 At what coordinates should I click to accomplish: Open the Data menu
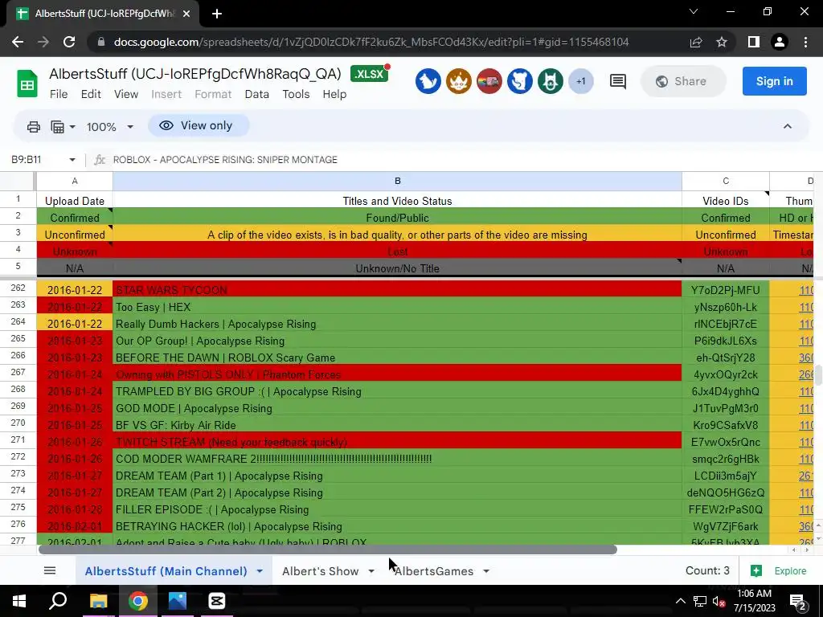pyautogui.click(x=256, y=94)
